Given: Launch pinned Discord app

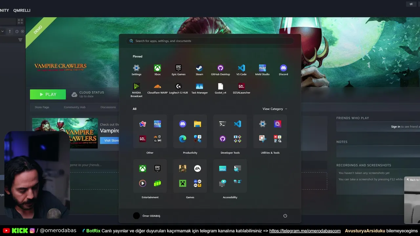Looking at the screenshot, I should pyautogui.click(x=283, y=70).
